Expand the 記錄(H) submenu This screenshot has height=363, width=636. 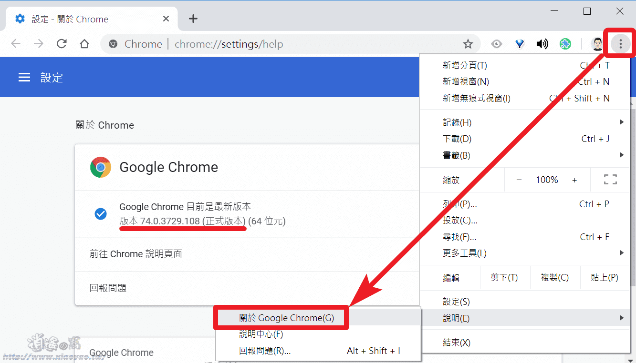pos(525,122)
